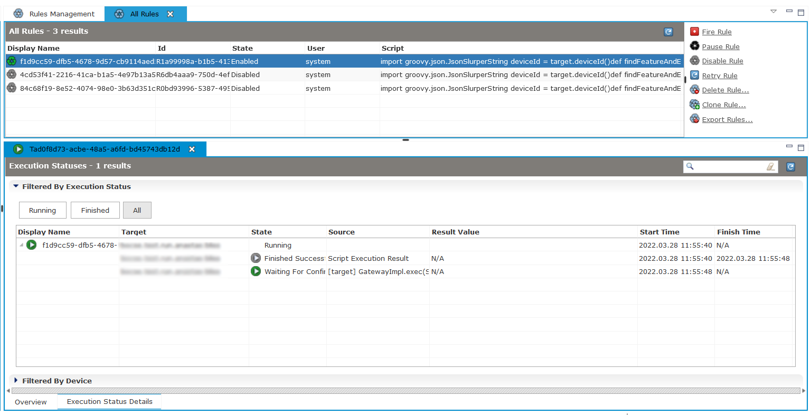Image resolution: width=811 pixels, height=415 pixels.
Task: Click grey play icon of Finished Success row
Action: coord(256,258)
